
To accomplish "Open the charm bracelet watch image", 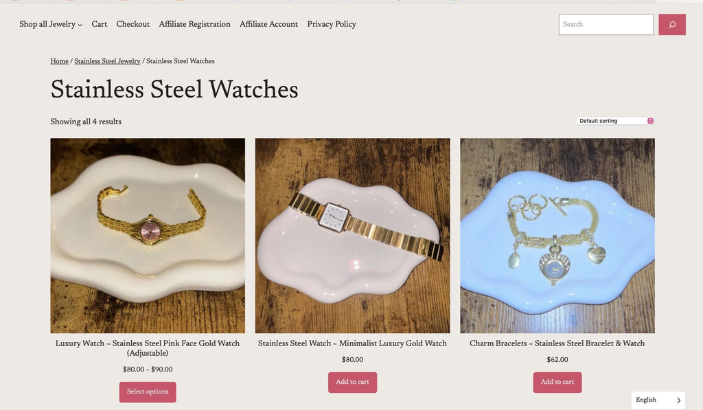I will 557,236.
